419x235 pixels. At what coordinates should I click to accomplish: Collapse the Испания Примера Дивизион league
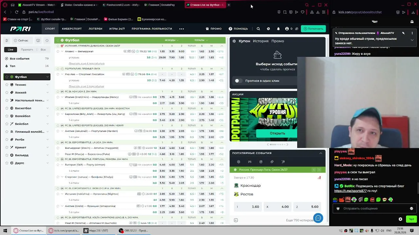pyautogui.click(x=222, y=46)
